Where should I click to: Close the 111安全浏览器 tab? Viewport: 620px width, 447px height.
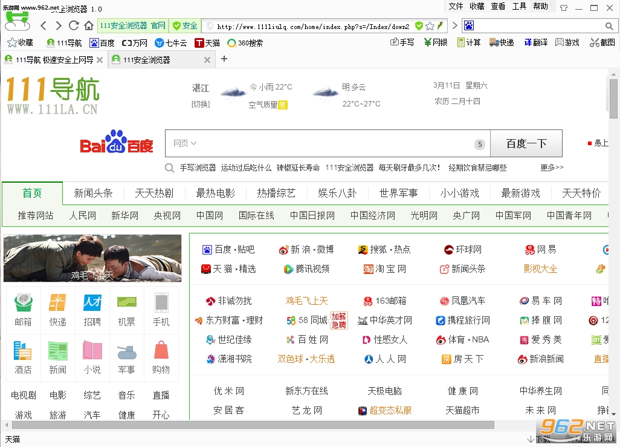[x=207, y=60]
